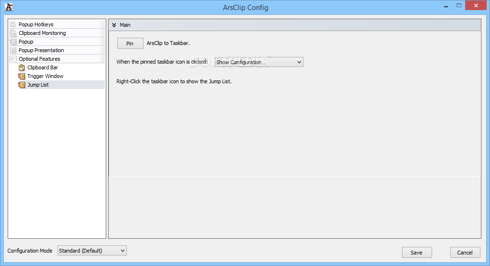This screenshot has height=266, width=490.
Task: Open the Clipboard Monitoring section
Action: click(x=42, y=33)
